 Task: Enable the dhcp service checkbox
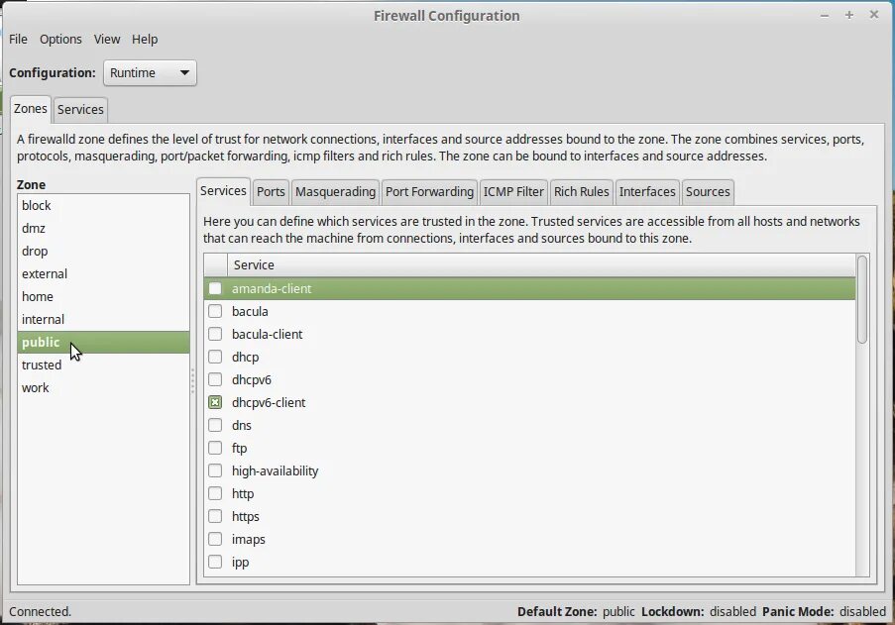pyautogui.click(x=215, y=357)
